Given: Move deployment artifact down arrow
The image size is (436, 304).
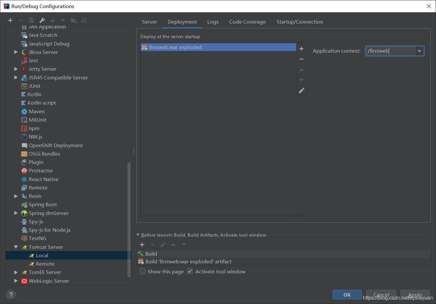Looking at the screenshot, I should [x=301, y=80].
